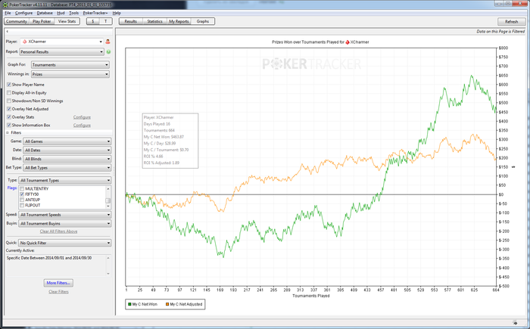The height and width of the screenshot is (329, 530).
Task: Open the File menu
Action: (8, 13)
